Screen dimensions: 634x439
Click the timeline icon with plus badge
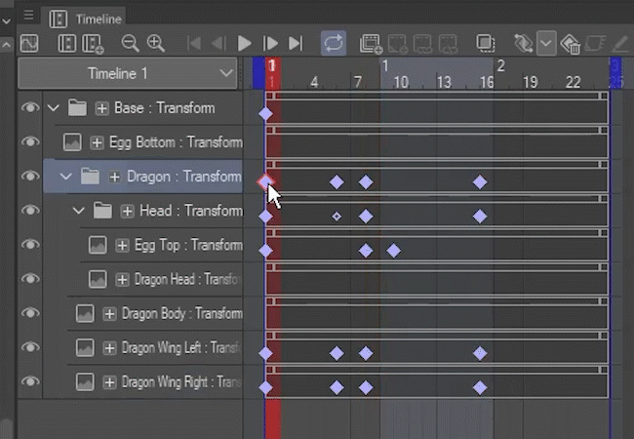coord(93,44)
